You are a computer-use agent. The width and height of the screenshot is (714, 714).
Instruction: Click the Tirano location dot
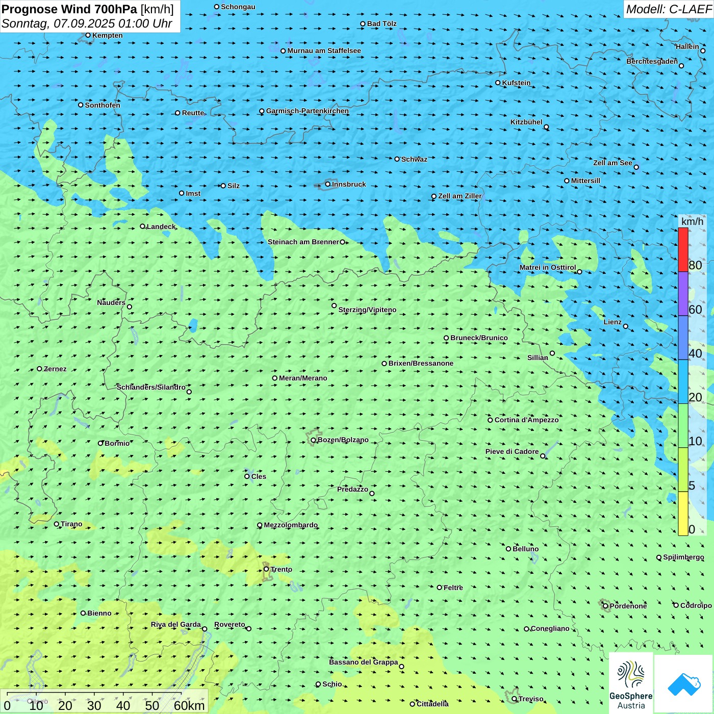57,524
